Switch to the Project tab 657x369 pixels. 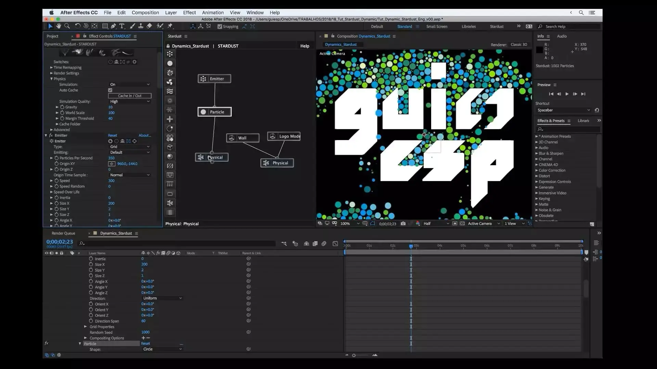(x=52, y=36)
